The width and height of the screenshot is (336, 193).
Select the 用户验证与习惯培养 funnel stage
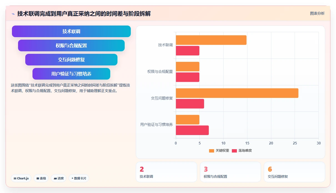click(x=71, y=74)
